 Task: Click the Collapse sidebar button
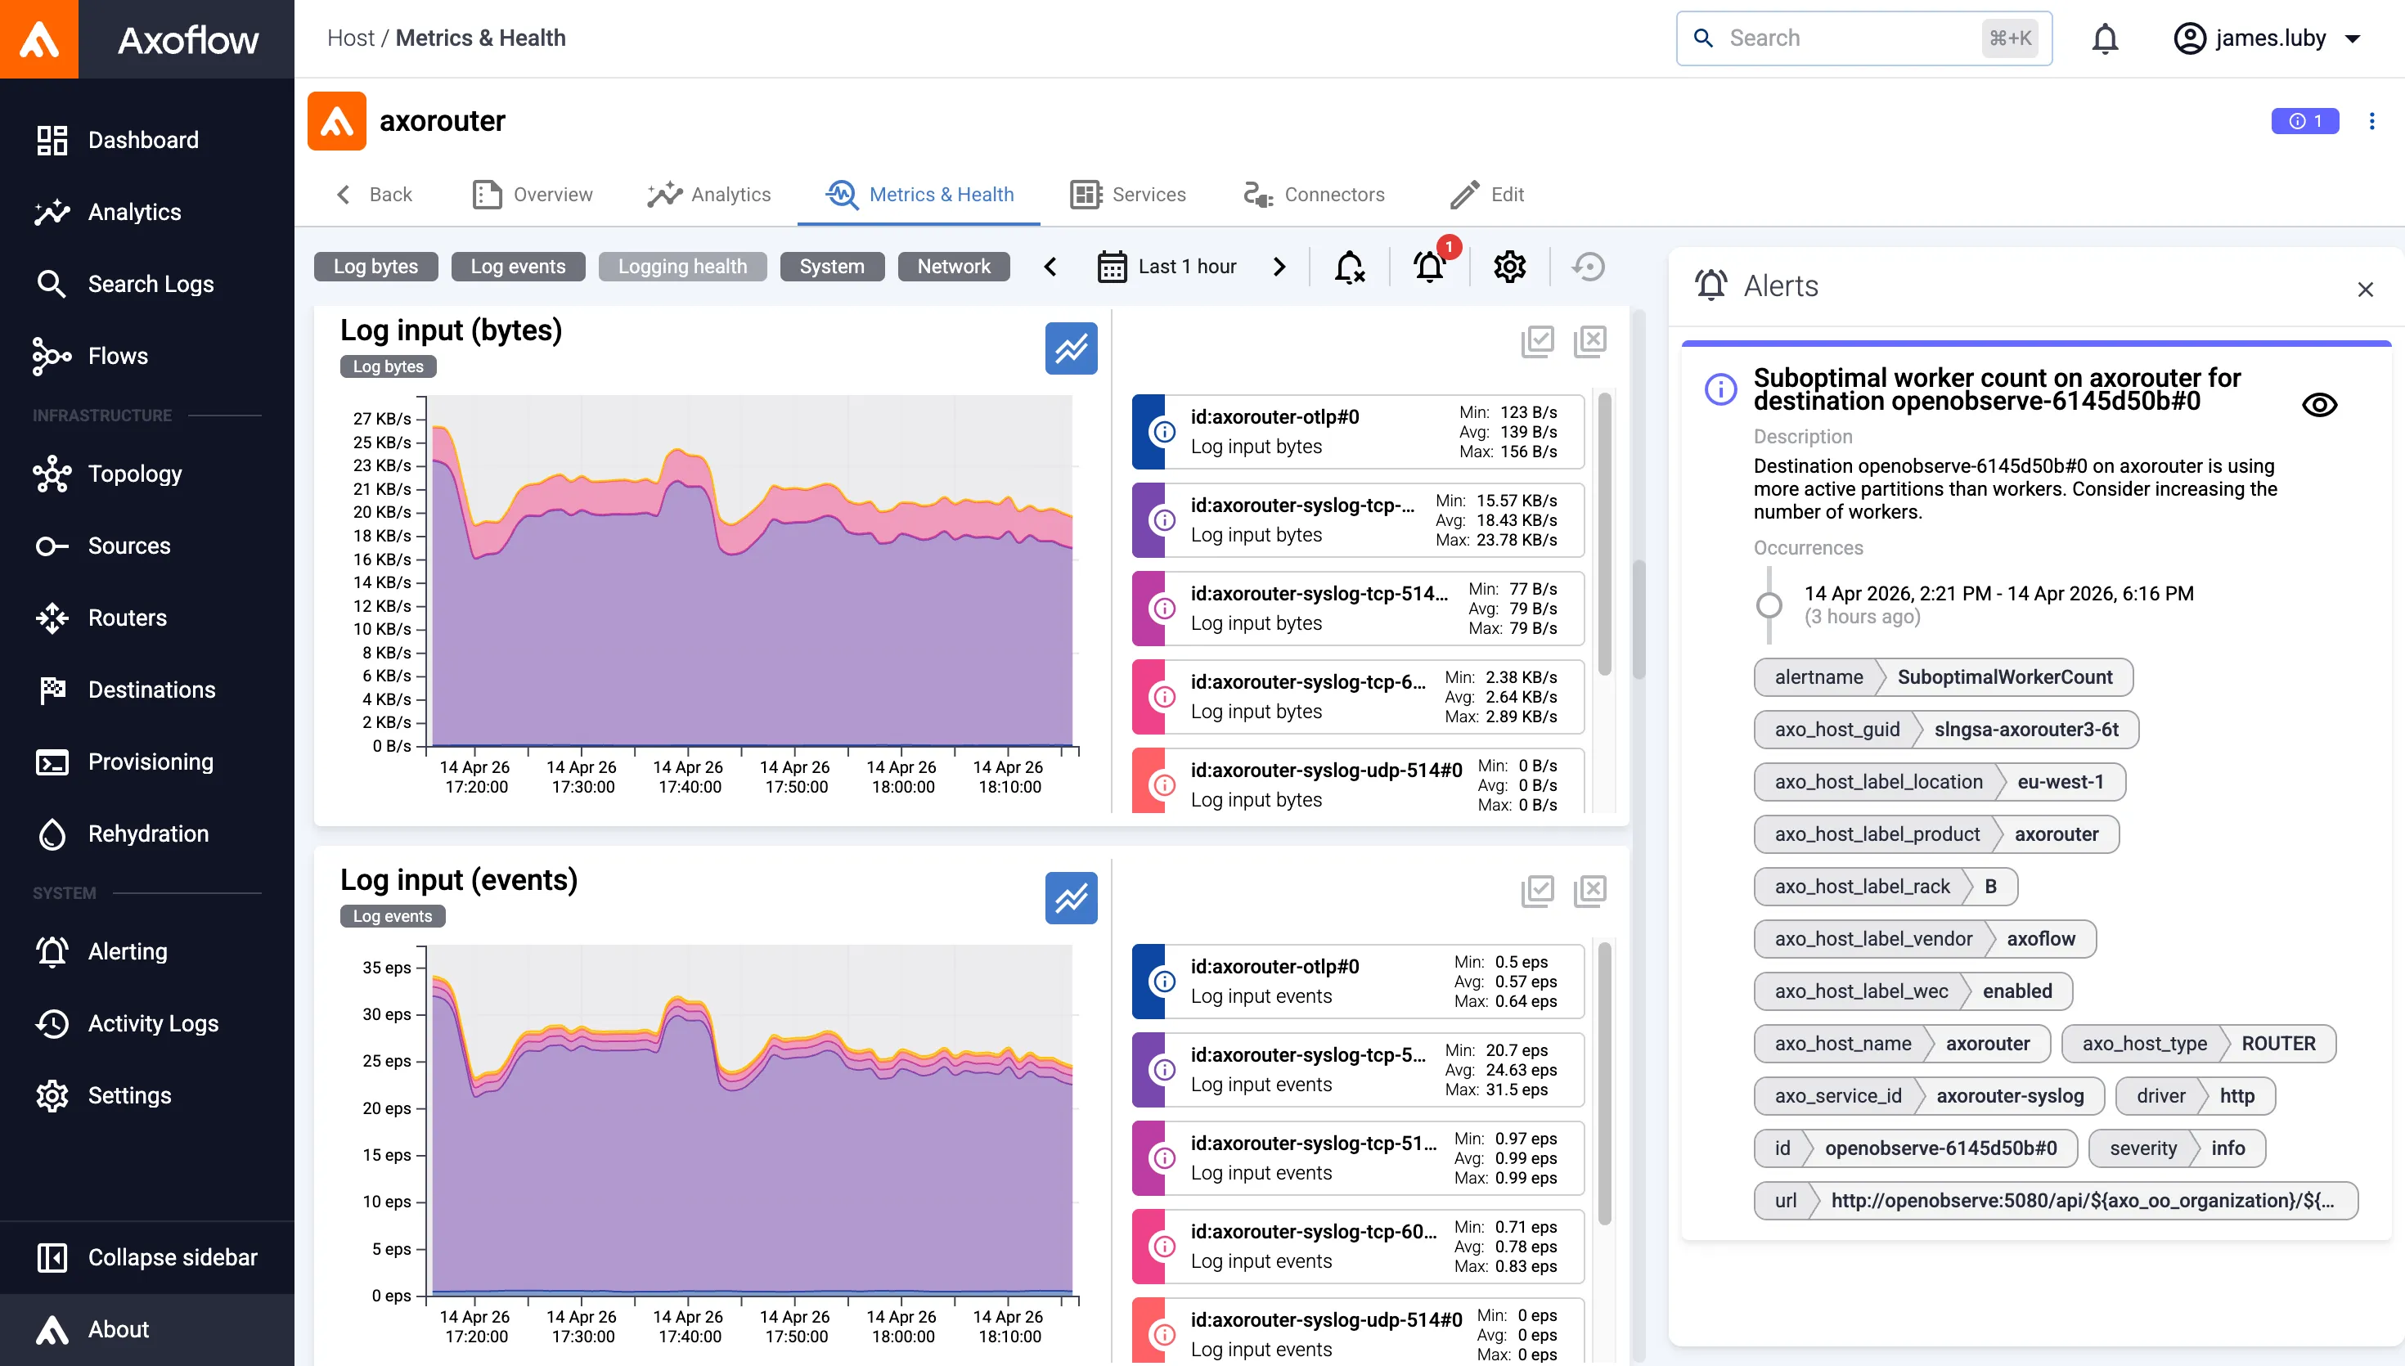146,1257
